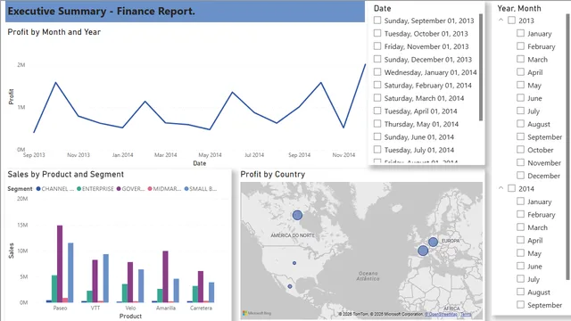Select Saturday, March 01, 2014 checkbox
The height and width of the screenshot is (321, 571).
point(377,98)
